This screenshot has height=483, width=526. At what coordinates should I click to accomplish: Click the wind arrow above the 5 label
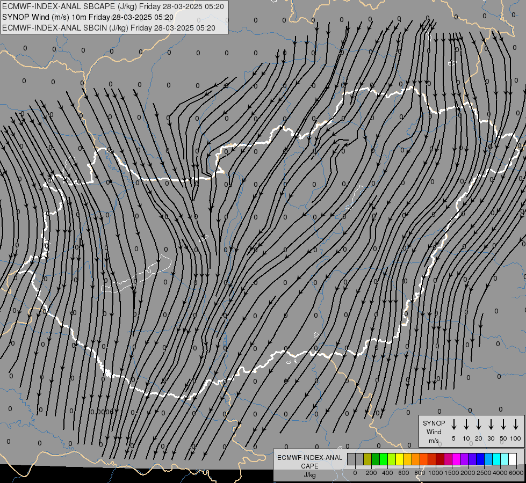(x=453, y=424)
